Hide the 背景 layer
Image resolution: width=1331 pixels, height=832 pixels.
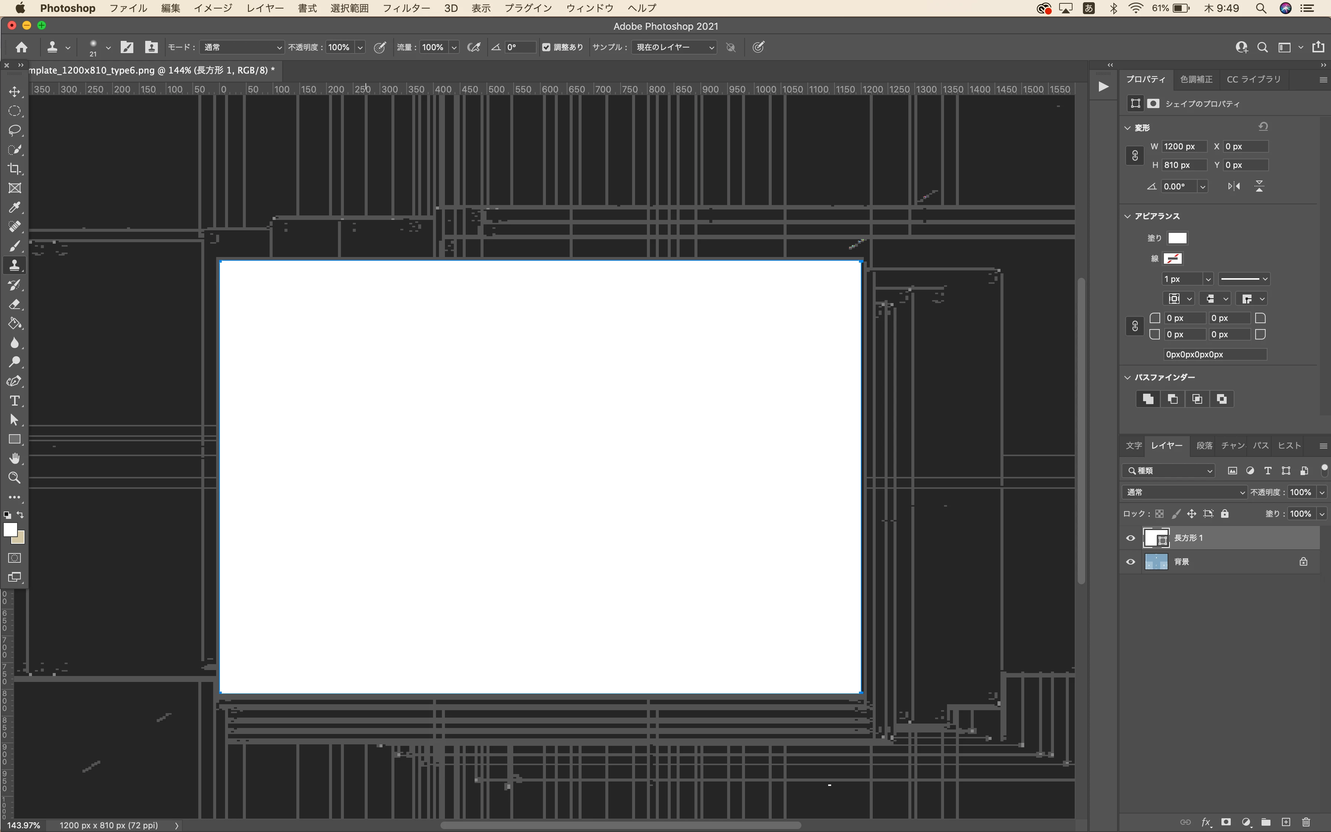point(1130,562)
